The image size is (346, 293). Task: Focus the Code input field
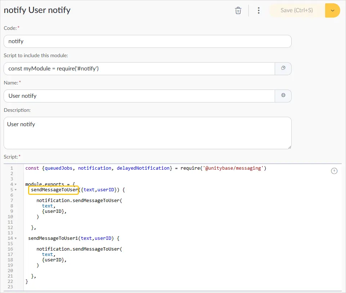147,41
